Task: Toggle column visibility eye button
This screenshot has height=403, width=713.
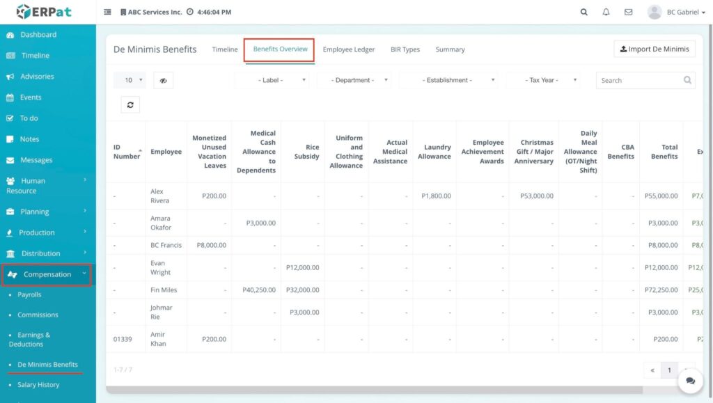Action: (163, 80)
